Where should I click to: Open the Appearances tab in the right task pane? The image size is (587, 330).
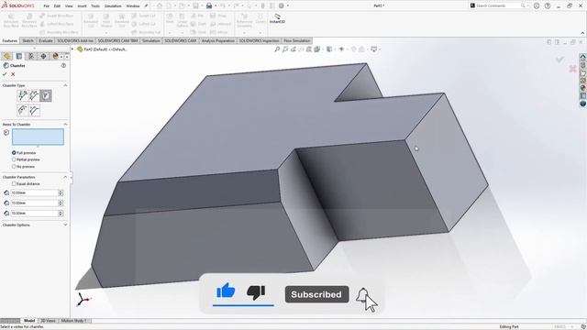pos(582,88)
